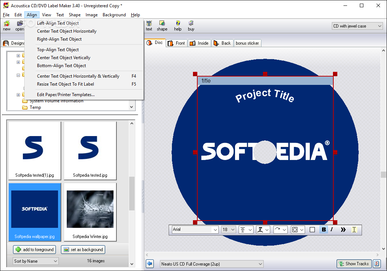The image size is (387, 271).
Task: Open the Text menu
Action: point(60,15)
